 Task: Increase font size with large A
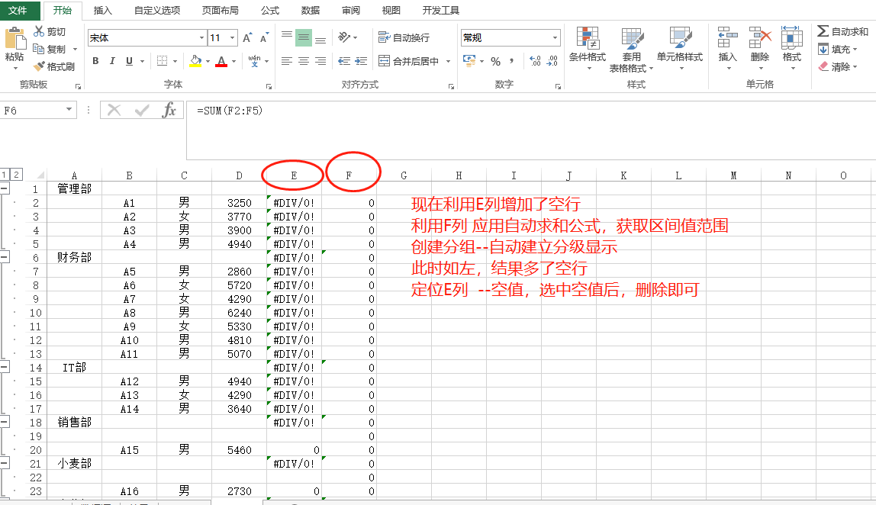pyautogui.click(x=247, y=38)
